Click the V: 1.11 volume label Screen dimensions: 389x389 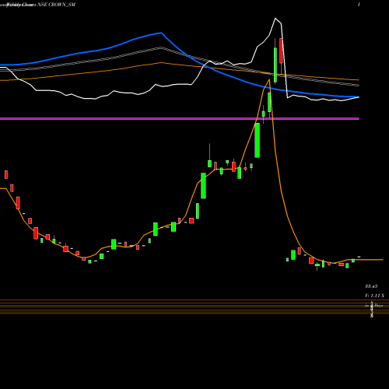pos(374,296)
